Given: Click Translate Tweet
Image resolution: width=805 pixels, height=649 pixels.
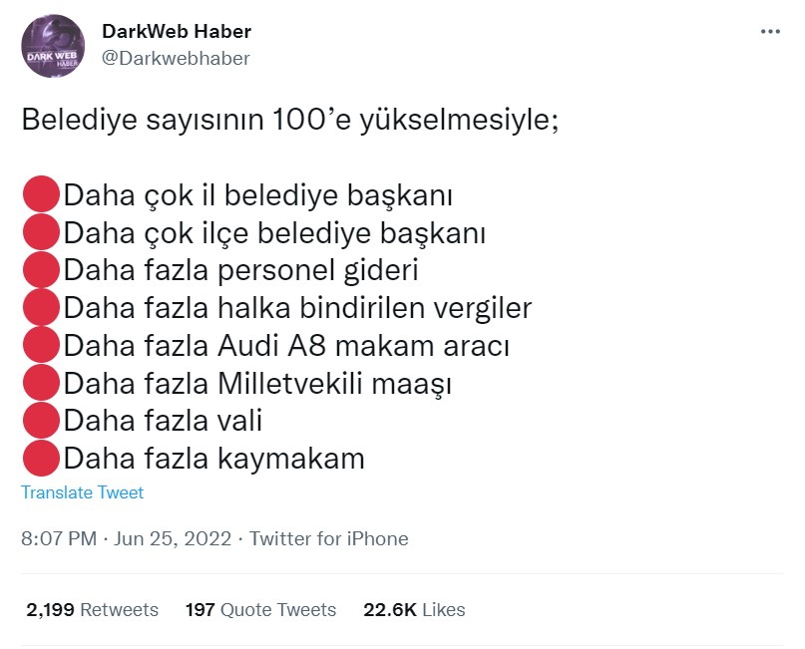Looking at the screenshot, I should pos(82,492).
